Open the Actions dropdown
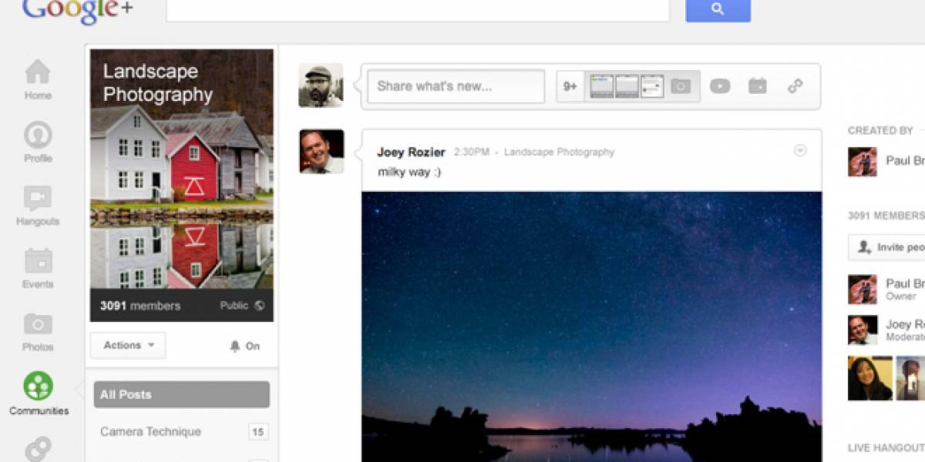 [128, 345]
